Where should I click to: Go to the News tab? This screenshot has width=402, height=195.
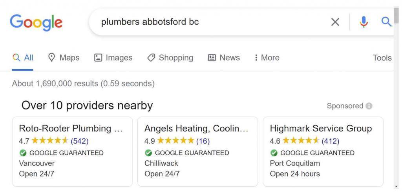(224, 58)
